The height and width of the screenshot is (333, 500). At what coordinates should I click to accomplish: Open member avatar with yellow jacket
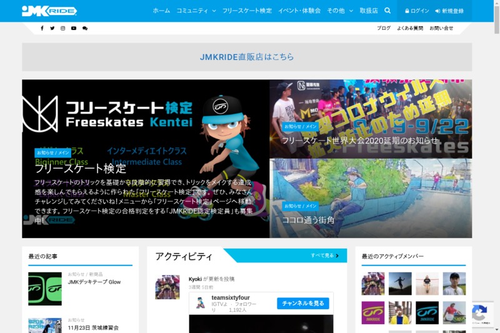click(400, 313)
